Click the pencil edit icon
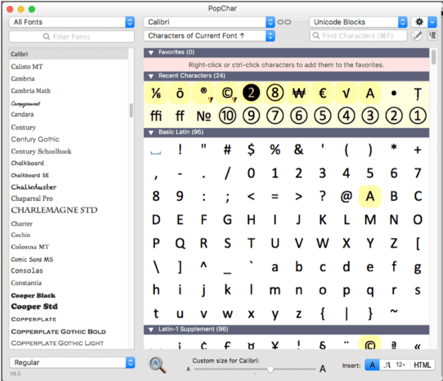Viewport: 443px width, 381px height. [416, 35]
